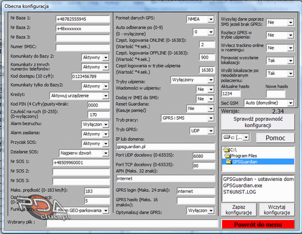Image resolution: width=302 pixels, height=234 pixels.
Task: Open the Ponawiaj wysyłanie lokalizacji dropdown
Action: 280,60
